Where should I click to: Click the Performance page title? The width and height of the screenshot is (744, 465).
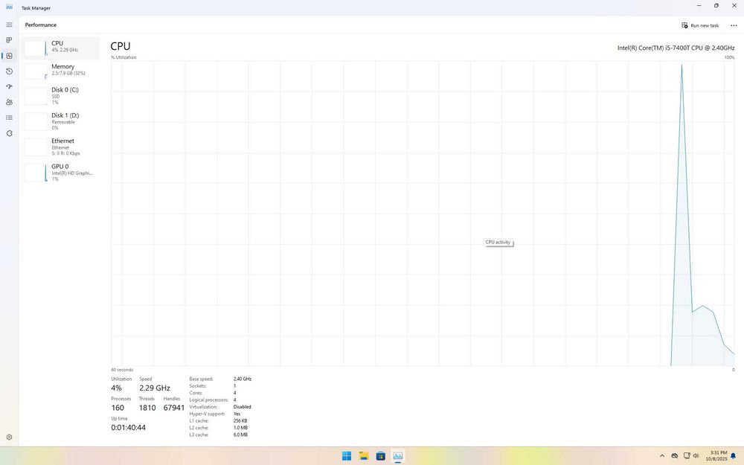point(41,25)
